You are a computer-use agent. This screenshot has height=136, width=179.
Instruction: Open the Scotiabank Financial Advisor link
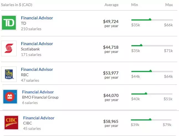[37, 44]
